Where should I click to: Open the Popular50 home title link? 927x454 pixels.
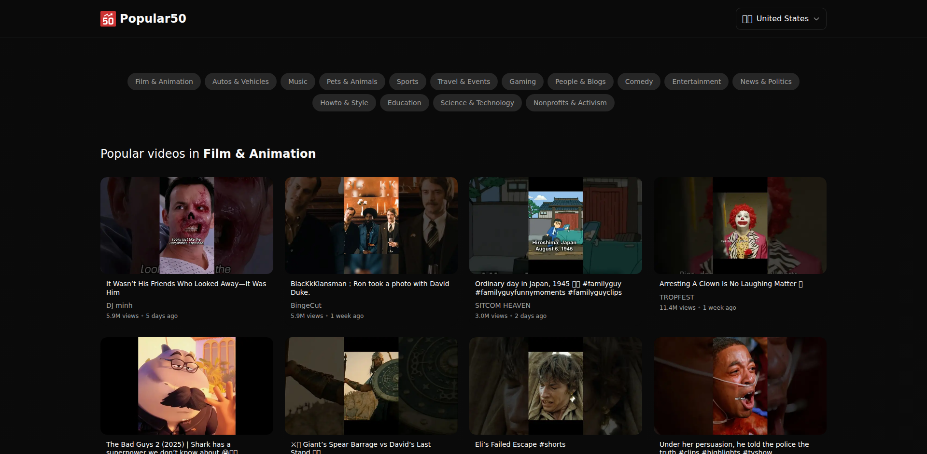(153, 18)
